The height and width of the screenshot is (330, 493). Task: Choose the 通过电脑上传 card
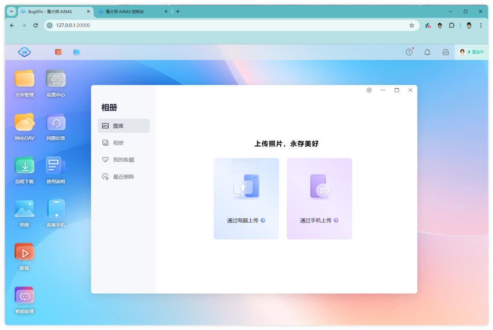point(246,198)
